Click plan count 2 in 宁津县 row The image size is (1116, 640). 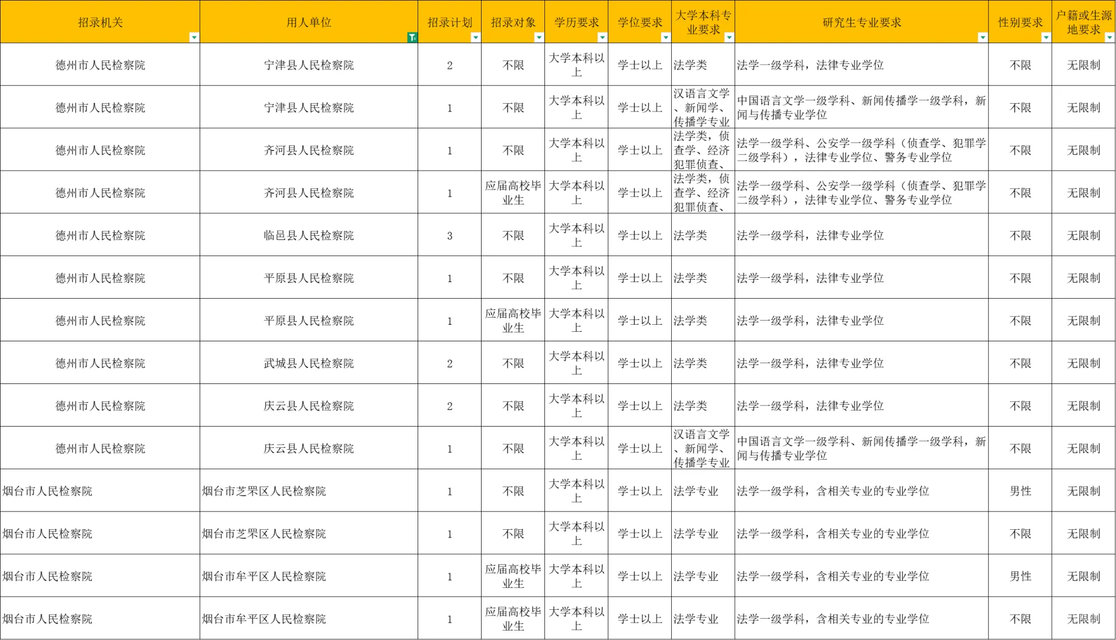click(x=450, y=65)
